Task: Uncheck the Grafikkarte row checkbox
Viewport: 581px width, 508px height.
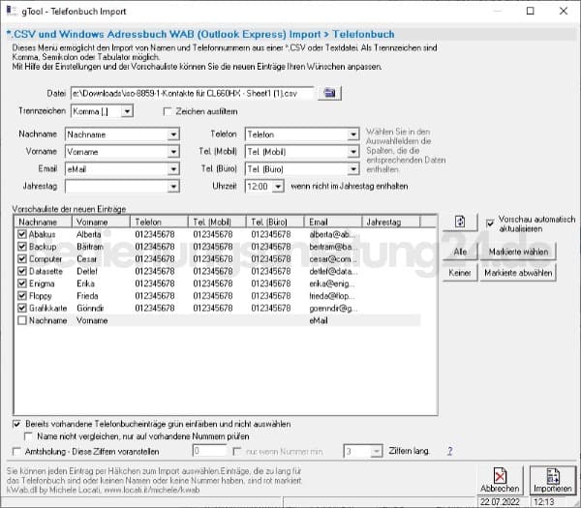Action: point(22,308)
